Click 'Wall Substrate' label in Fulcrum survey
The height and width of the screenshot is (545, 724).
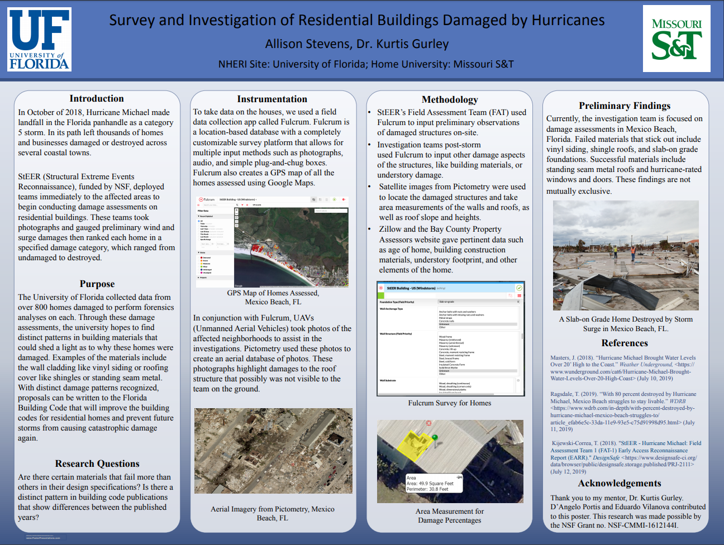(388, 380)
